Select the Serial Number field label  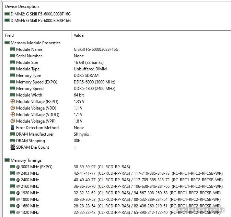tap(29, 56)
